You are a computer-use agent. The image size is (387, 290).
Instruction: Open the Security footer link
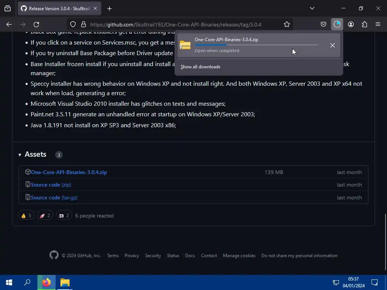click(153, 256)
